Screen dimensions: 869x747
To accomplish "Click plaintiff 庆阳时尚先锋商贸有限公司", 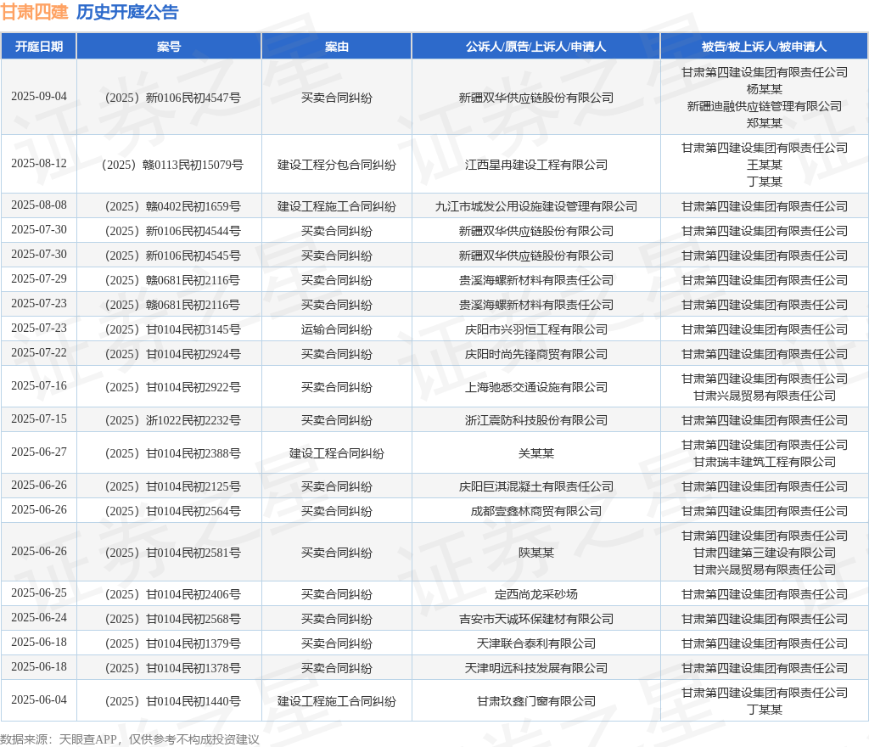I will tap(536, 354).
